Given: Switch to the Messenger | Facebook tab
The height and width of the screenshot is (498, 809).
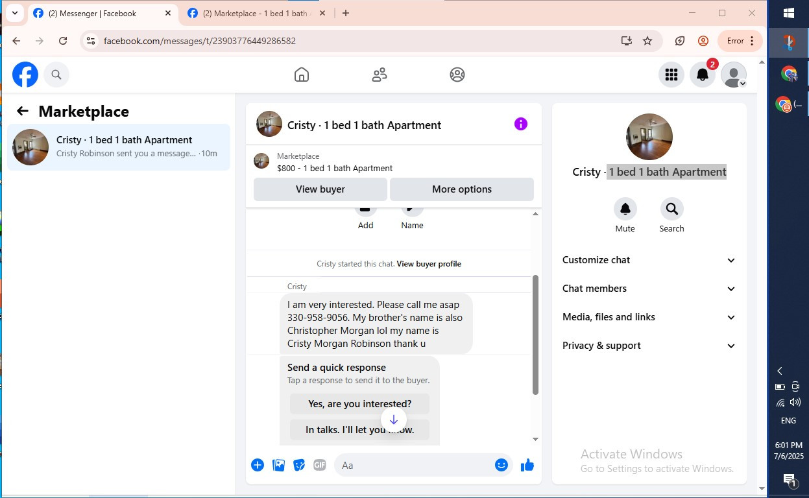Looking at the screenshot, I should pos(104,13).
